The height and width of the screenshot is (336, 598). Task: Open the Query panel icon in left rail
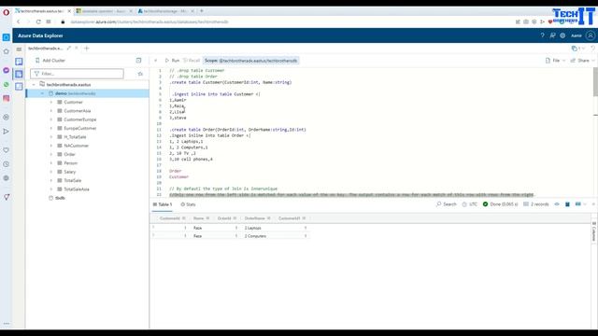pyautogui.click(x=19, y=74)
